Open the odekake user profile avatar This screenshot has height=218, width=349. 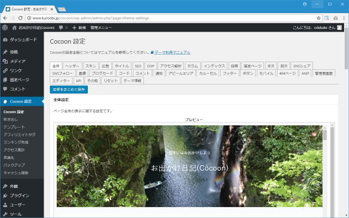pos(339,28)
